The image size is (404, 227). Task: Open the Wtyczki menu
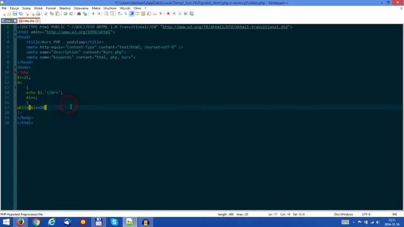click(125, 8)
